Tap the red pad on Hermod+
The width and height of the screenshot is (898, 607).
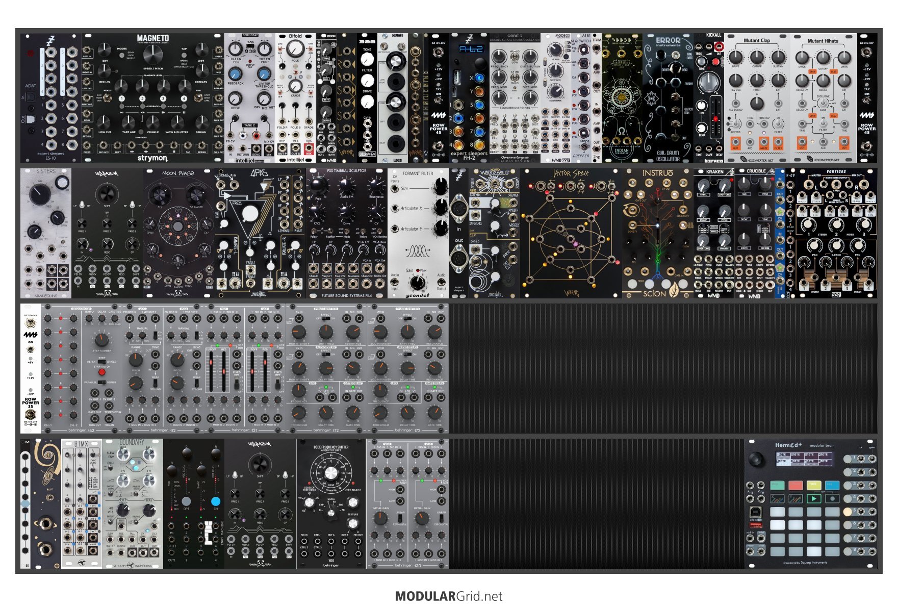pos(796,485)
